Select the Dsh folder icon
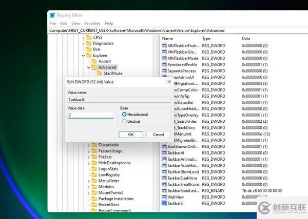 [89, 49]
